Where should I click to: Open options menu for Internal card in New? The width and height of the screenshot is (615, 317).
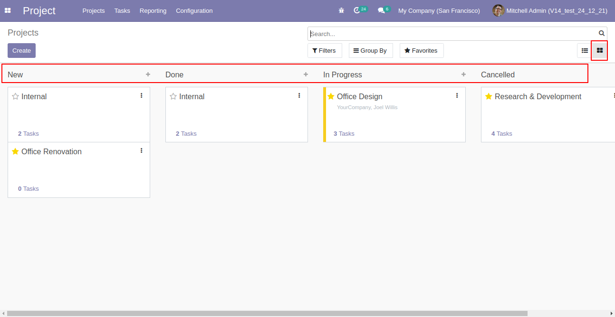click(141, 95)
